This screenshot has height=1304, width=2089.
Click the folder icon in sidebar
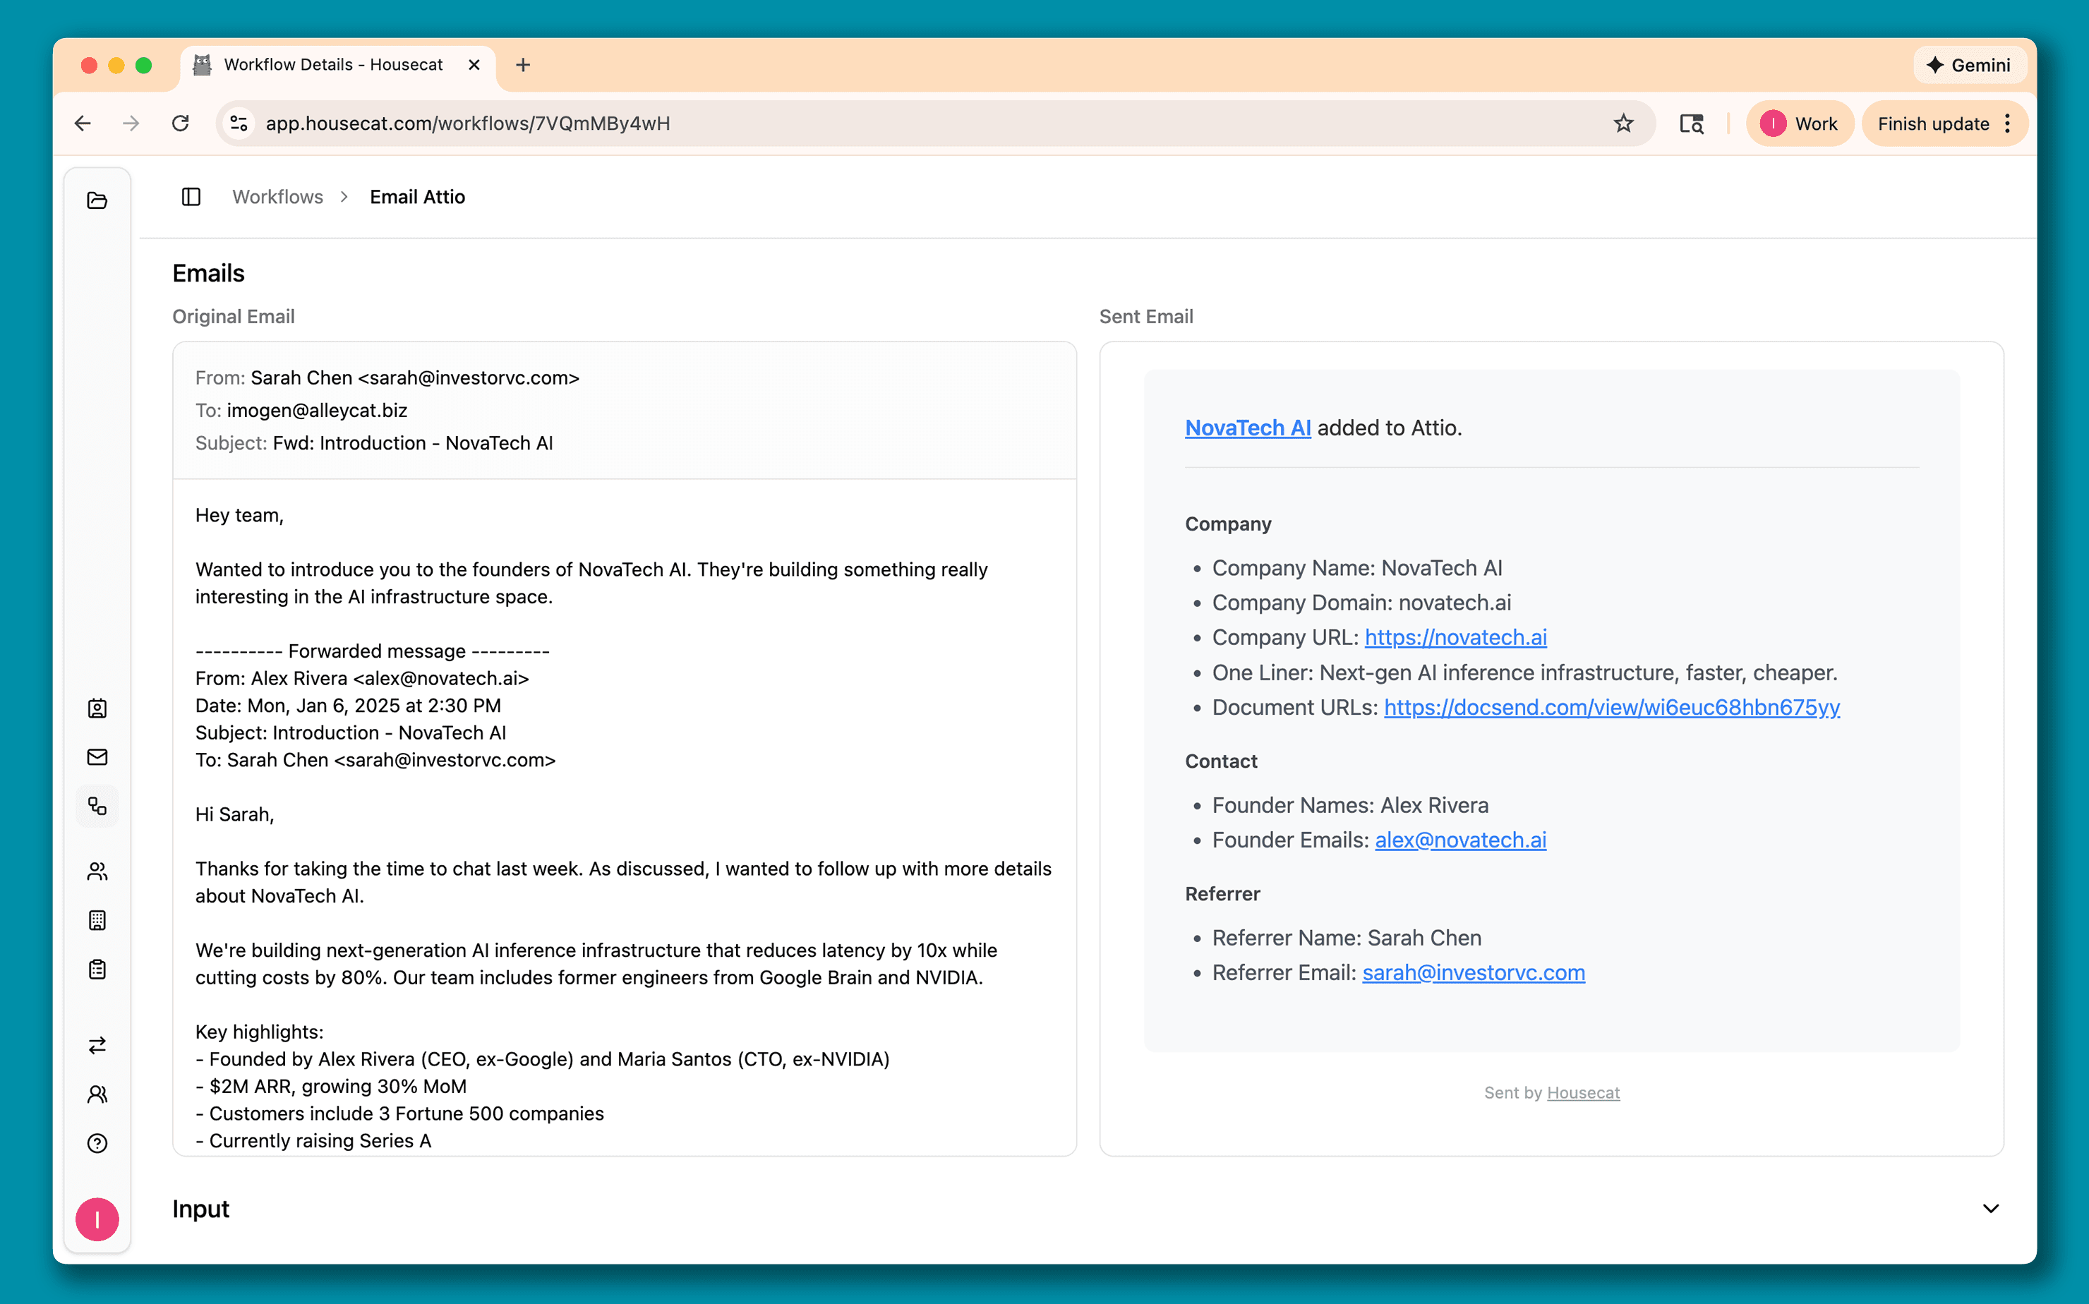point(97,200)
